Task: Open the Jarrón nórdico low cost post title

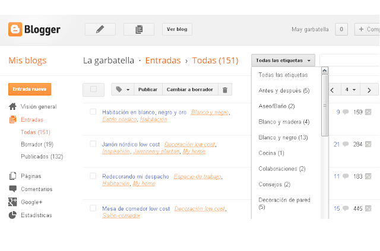Action: tap(131, 144)
